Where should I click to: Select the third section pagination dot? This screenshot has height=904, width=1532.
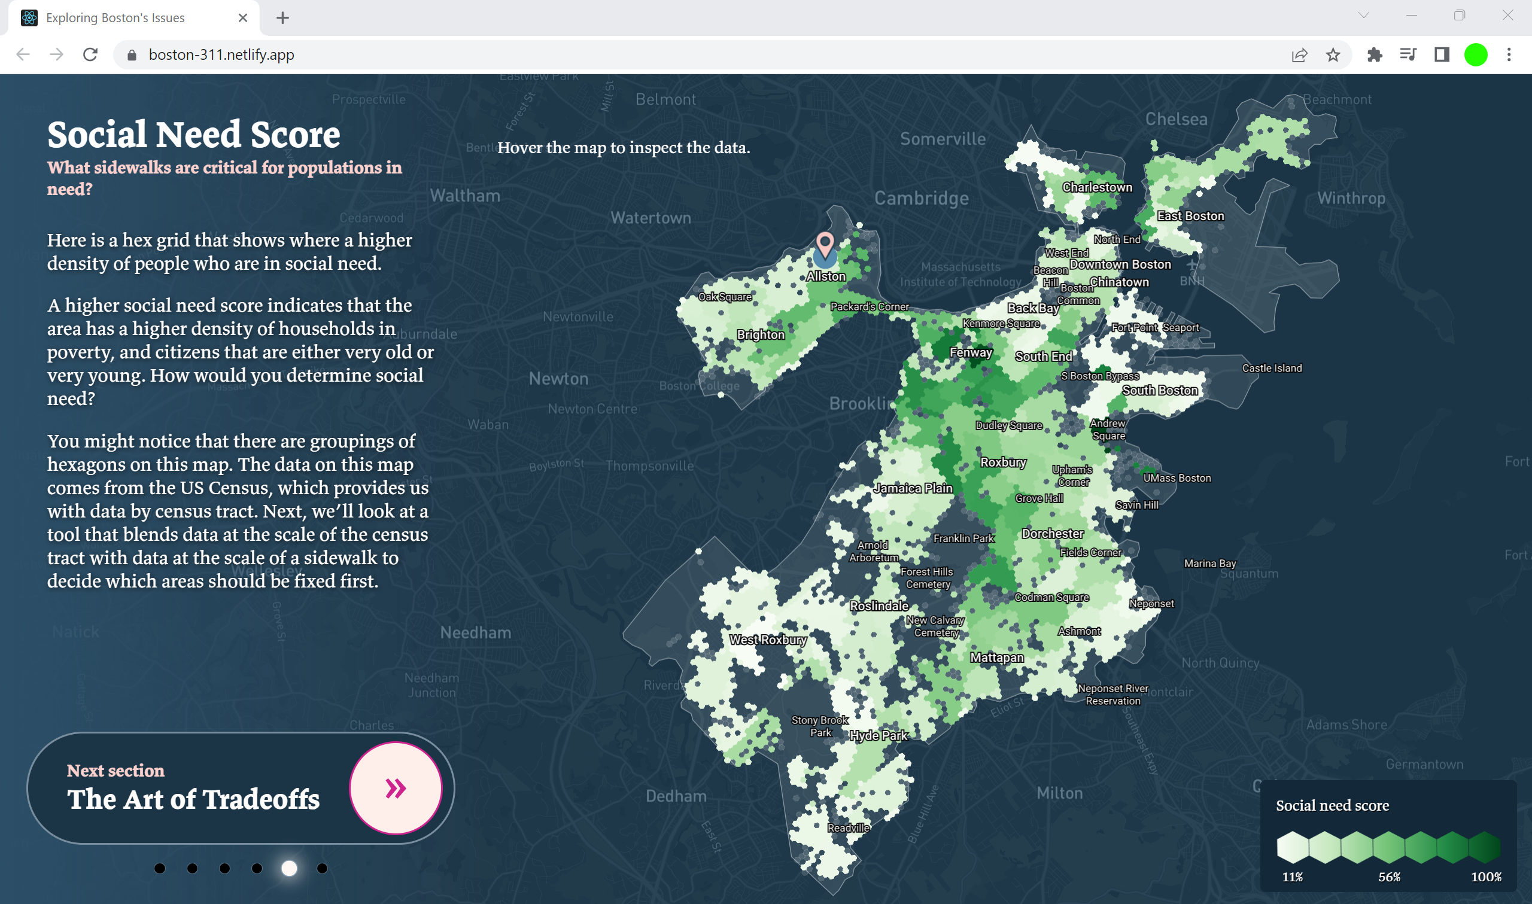coord(225,868)
